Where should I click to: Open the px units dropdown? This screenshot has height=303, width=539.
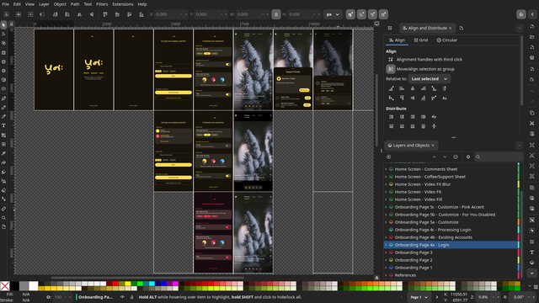point(333,14)
